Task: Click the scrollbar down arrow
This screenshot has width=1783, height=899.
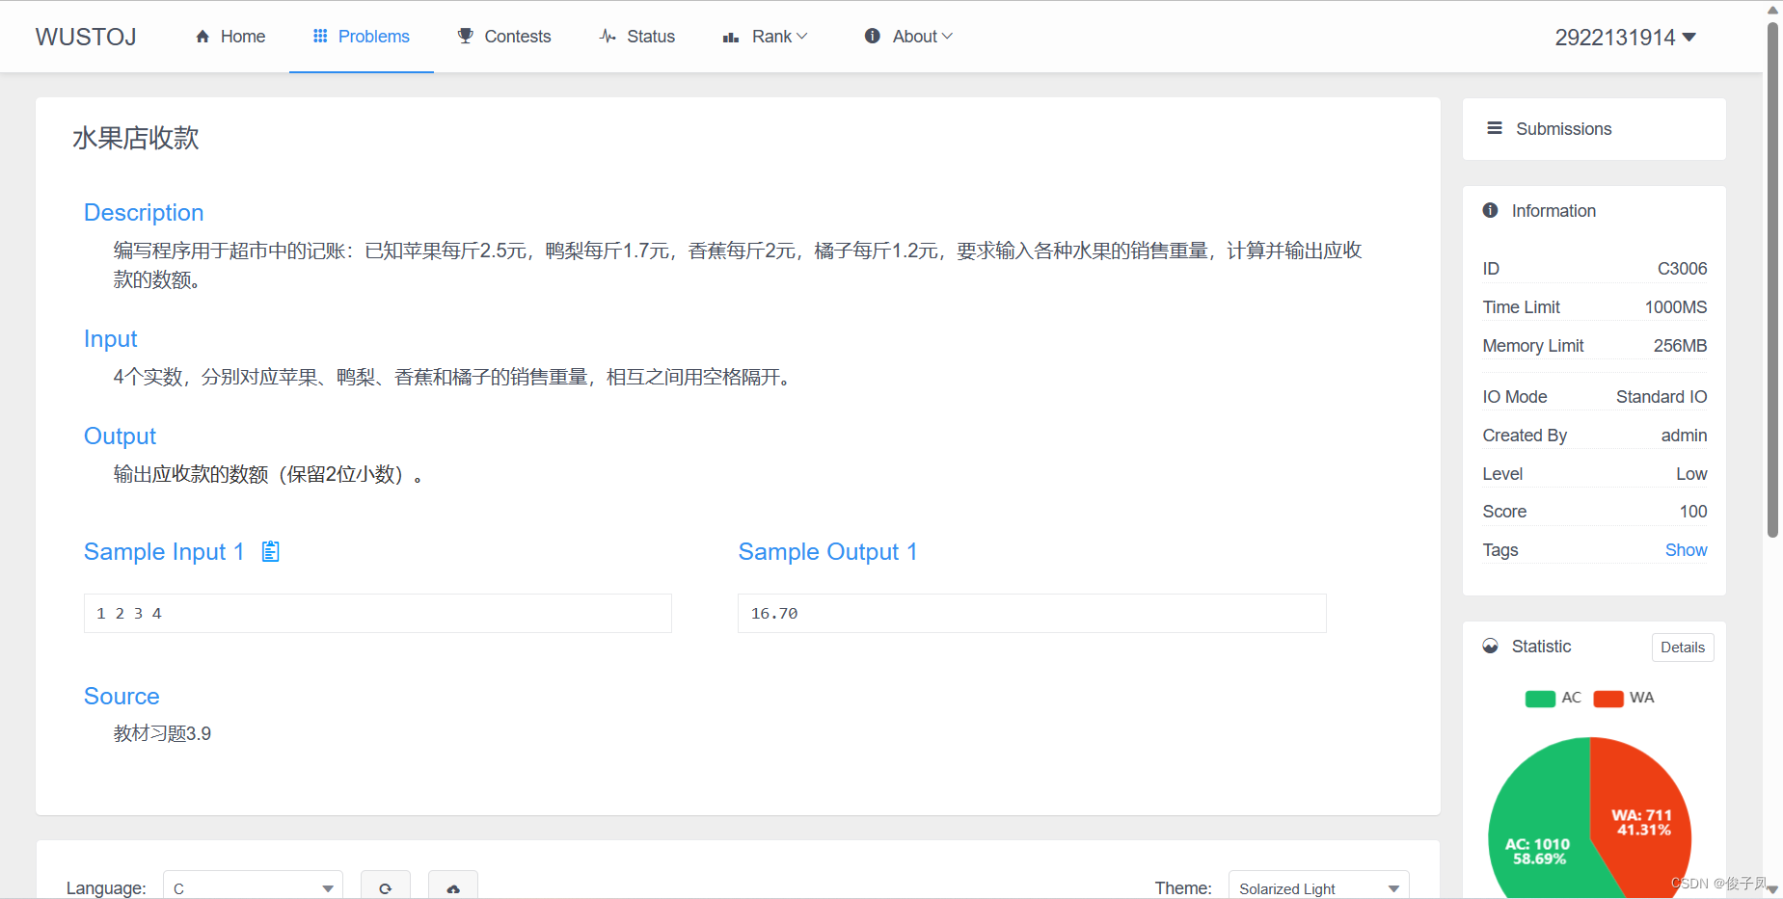Action: (x=1772, y=889)
